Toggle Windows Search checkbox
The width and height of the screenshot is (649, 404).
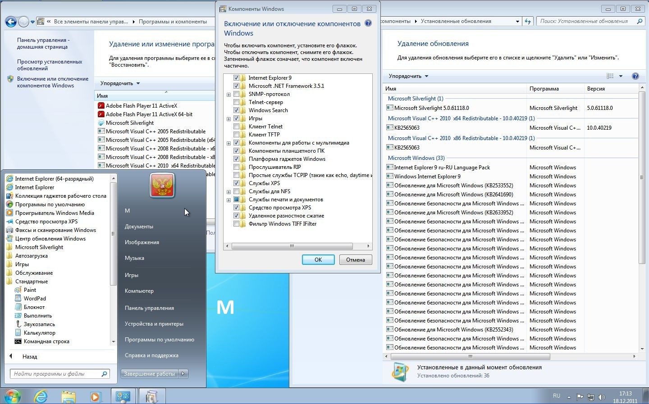point(236,110)
